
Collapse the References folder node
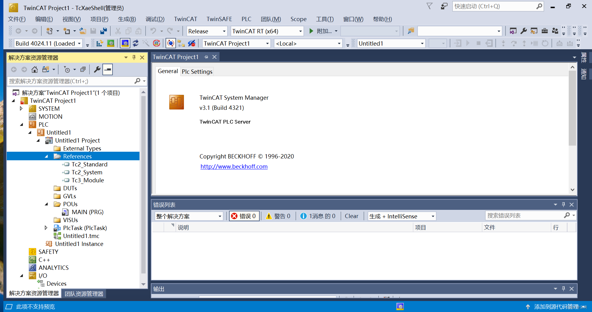click(46, 156)
